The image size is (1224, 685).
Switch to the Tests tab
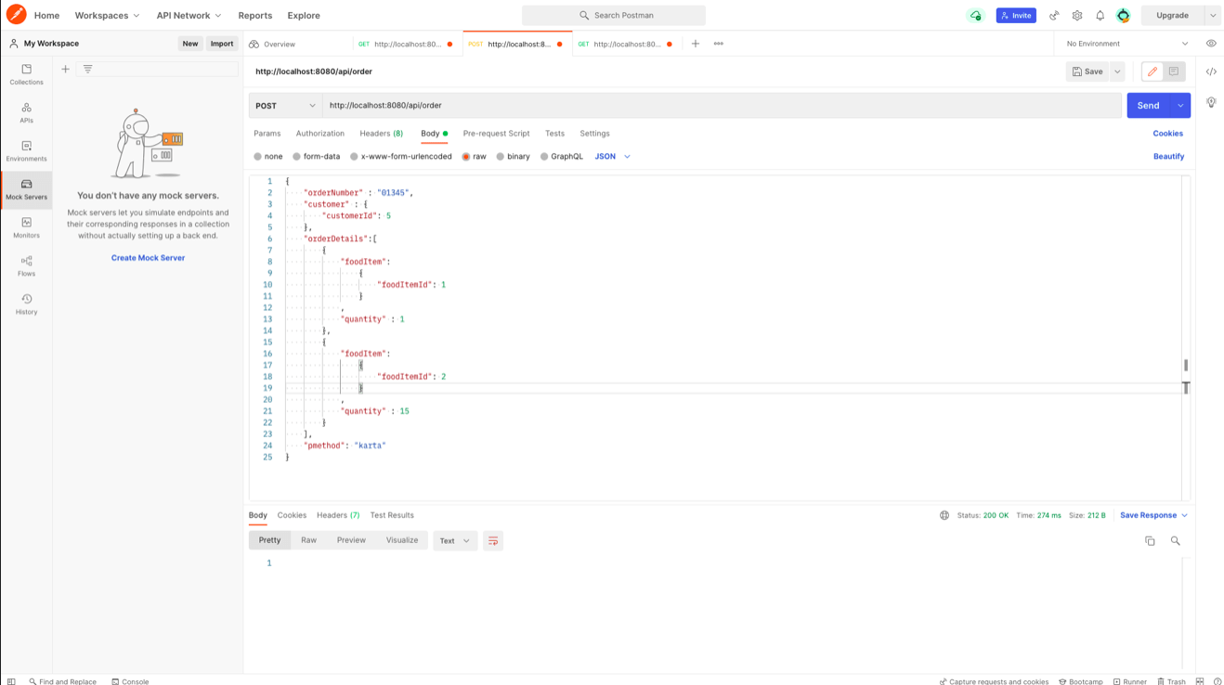(x=554, y=133)
